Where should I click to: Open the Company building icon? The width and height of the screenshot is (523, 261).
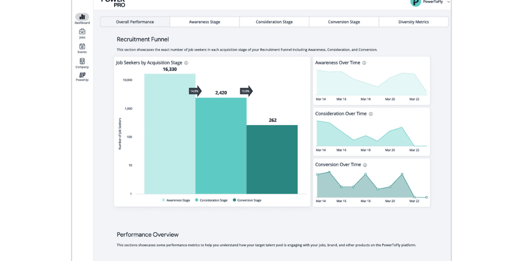tap(82, 61)
